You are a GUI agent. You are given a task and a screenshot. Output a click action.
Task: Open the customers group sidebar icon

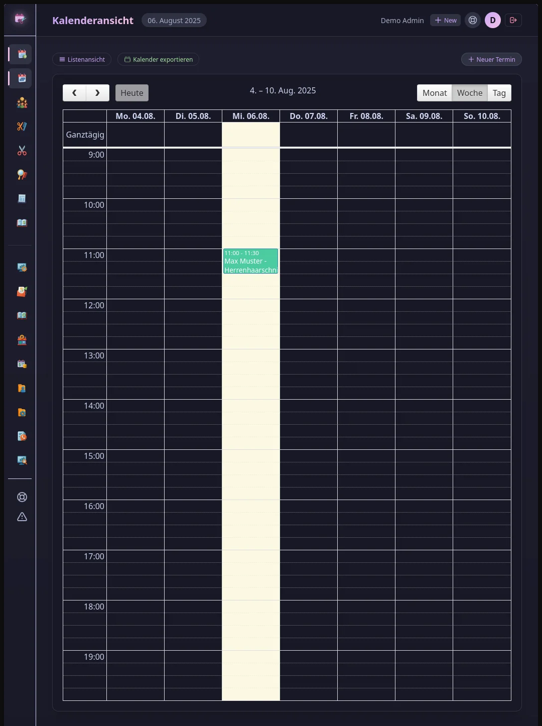pos(22,102)
